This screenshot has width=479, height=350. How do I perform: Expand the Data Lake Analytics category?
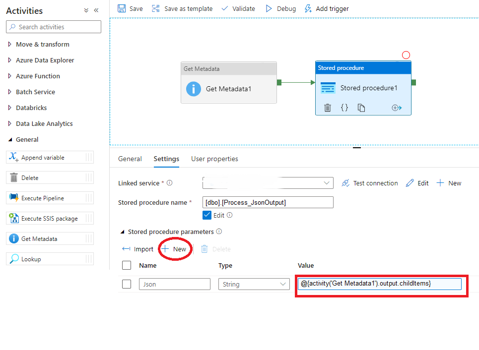(10, 123)
